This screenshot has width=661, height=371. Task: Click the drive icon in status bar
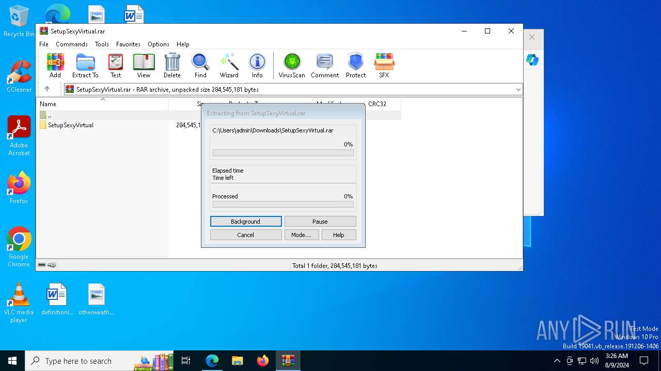coord(42,265)
